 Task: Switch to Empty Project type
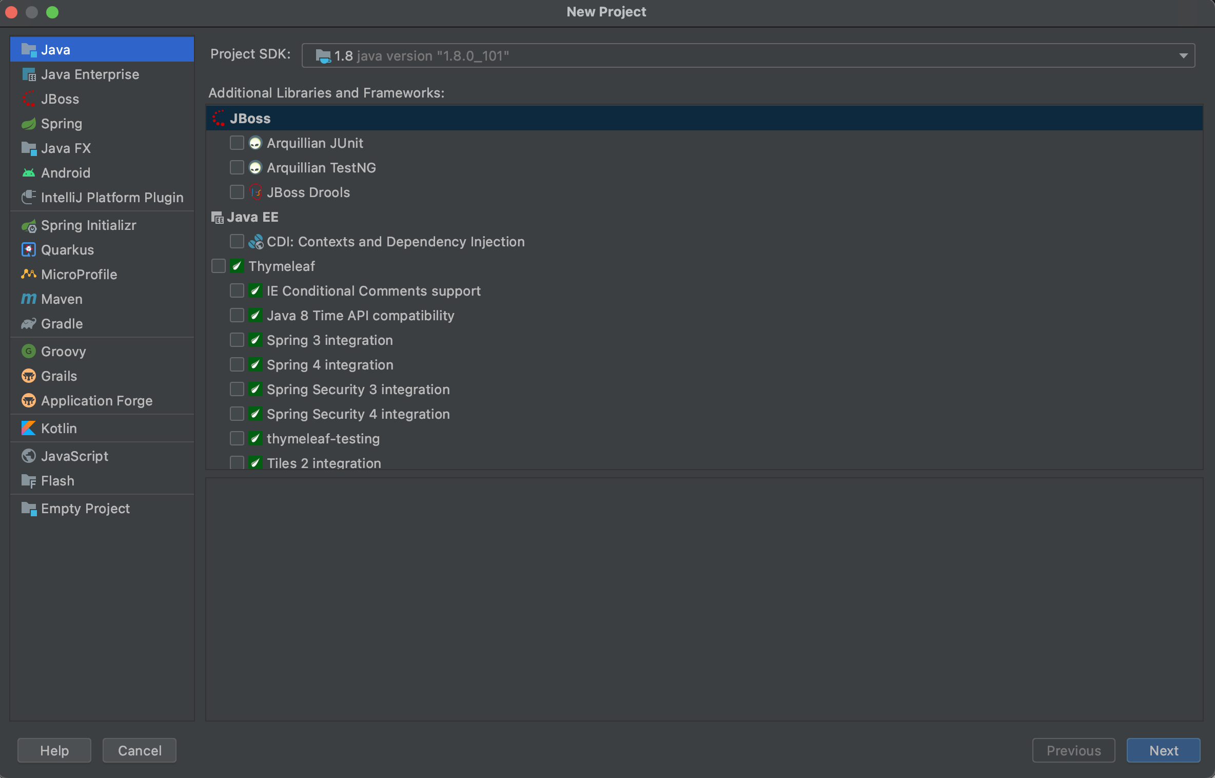coord(85,509)
